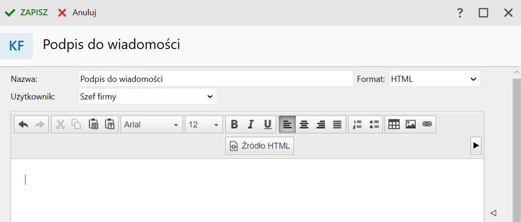Toggle italic formatting
This screenshot has width=521, height=222.
[251, 124]
